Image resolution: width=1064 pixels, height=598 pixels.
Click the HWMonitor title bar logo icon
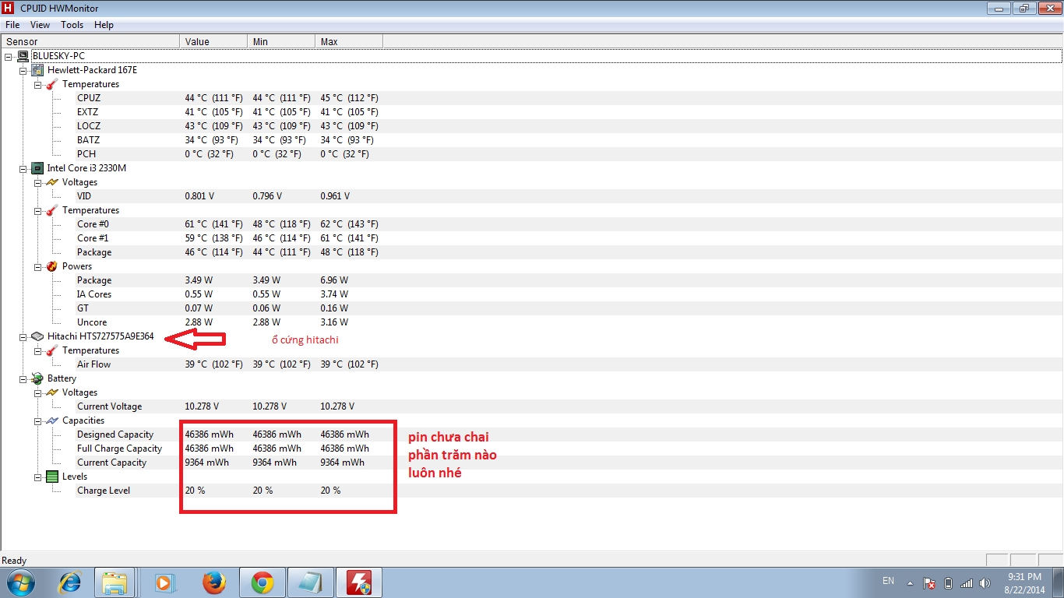(x=9, y=8)
